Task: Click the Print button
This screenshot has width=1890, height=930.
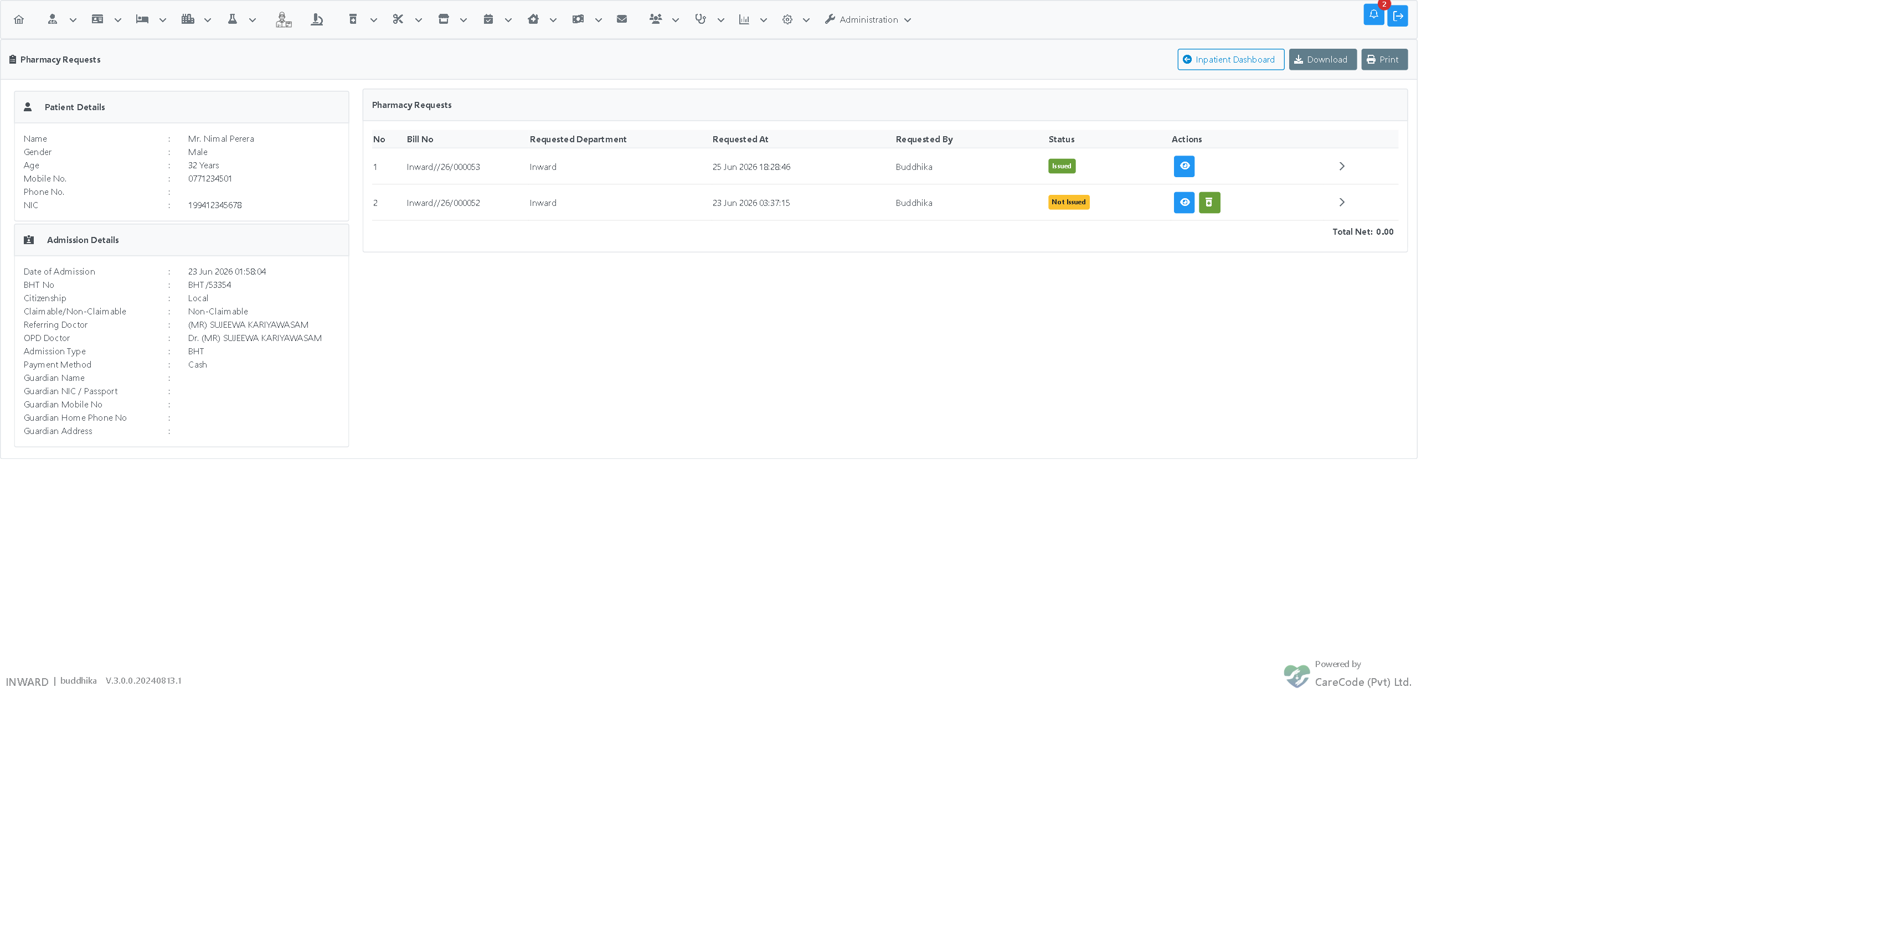Action: pos(1384,59)
